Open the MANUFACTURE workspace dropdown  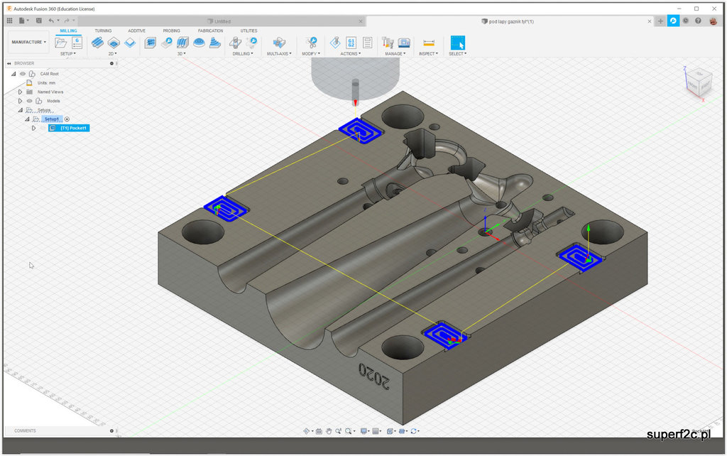pyautogui.click(x=28, y=42)
